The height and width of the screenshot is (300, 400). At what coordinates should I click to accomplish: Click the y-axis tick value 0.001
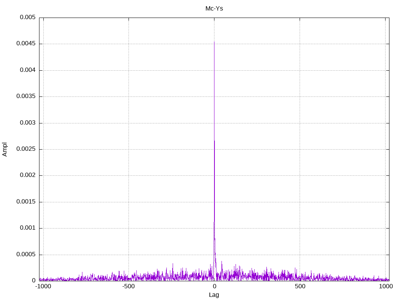[28, 228]
